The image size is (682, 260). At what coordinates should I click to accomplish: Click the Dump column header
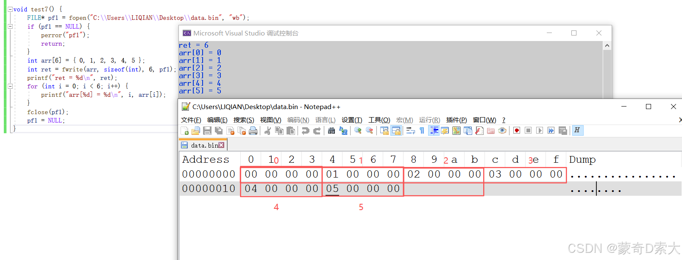click(x=582, y=159)
